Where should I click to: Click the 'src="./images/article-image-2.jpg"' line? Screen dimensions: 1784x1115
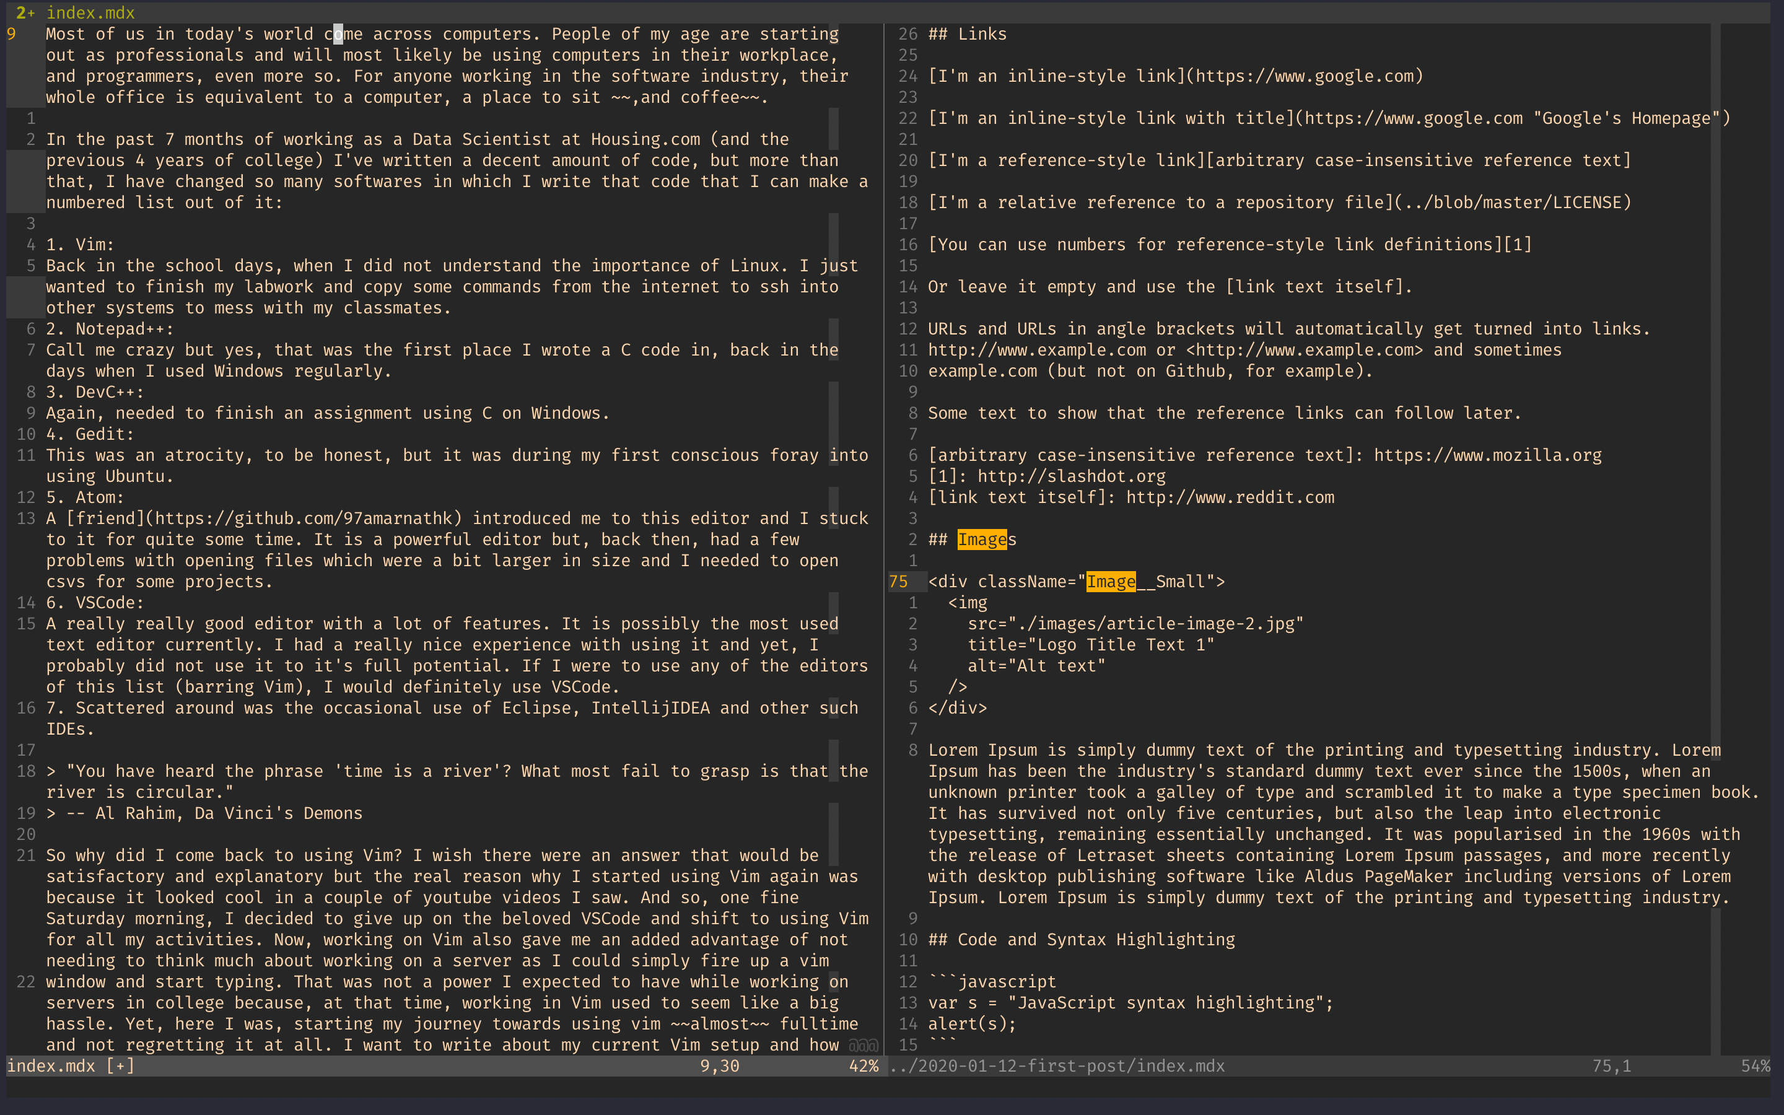click(1136, 624)
